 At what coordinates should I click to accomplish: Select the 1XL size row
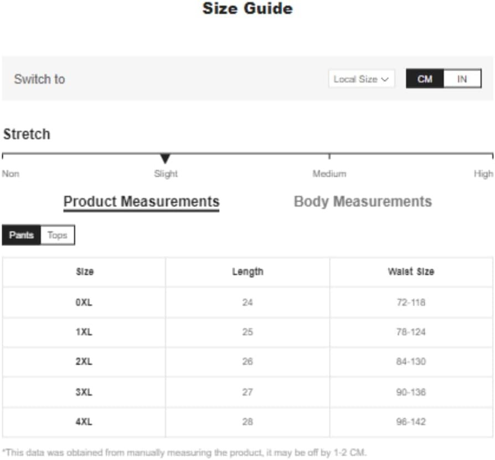pyautogui.click(x=248, y=332)
